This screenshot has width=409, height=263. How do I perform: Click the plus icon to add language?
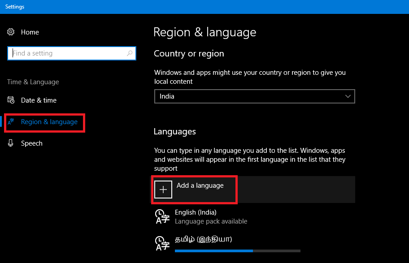[163, 190]
